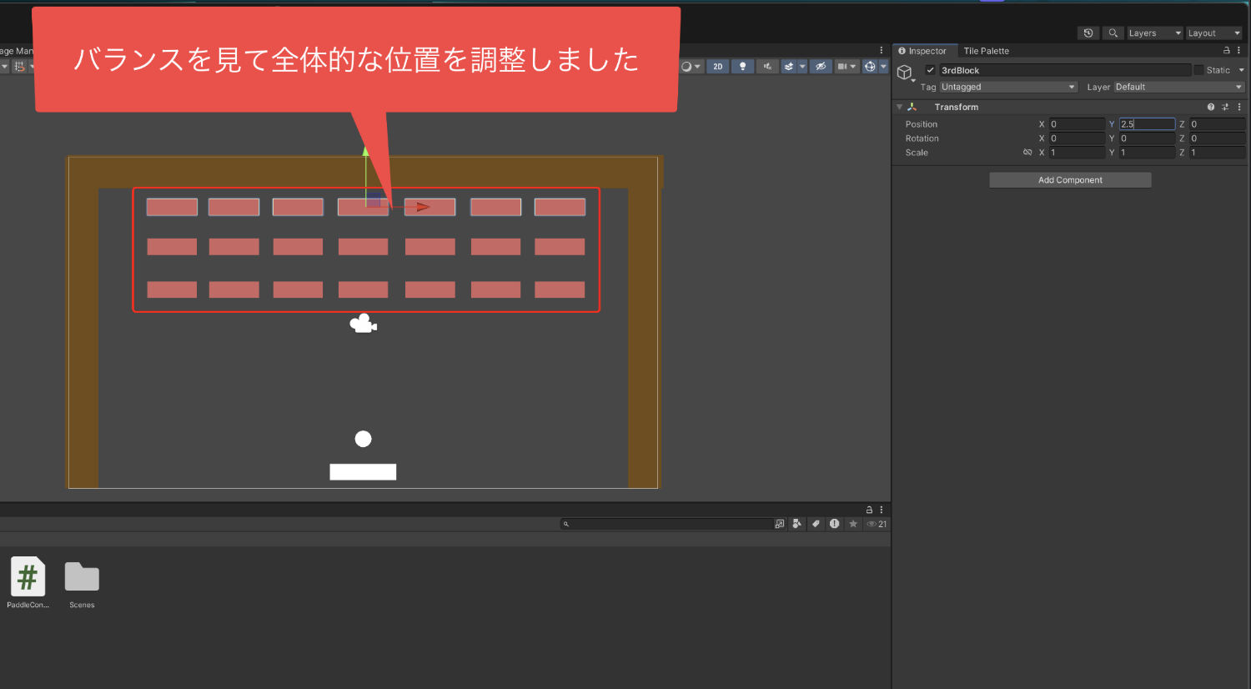Viewport: 1251px width, 689px height.
Task: Select the white paddle object in the Scene
Action: click(363, 472)
